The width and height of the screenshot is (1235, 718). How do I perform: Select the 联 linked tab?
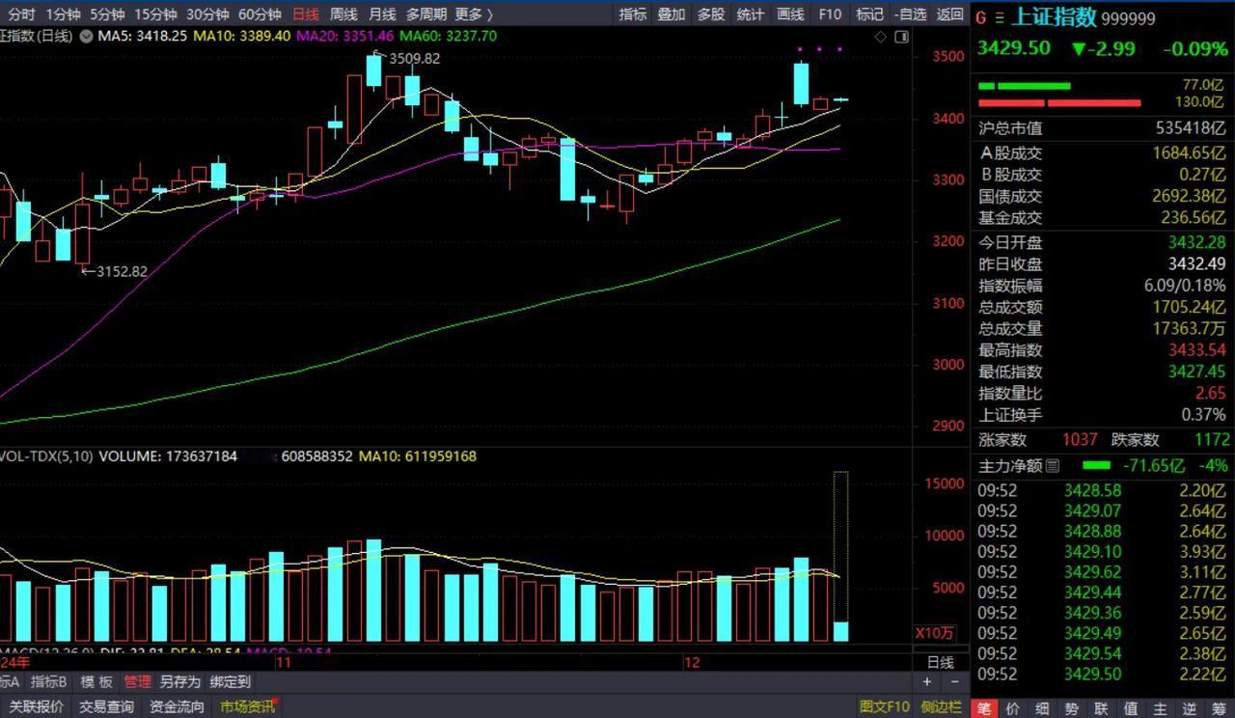click(x=1101, y=708)
